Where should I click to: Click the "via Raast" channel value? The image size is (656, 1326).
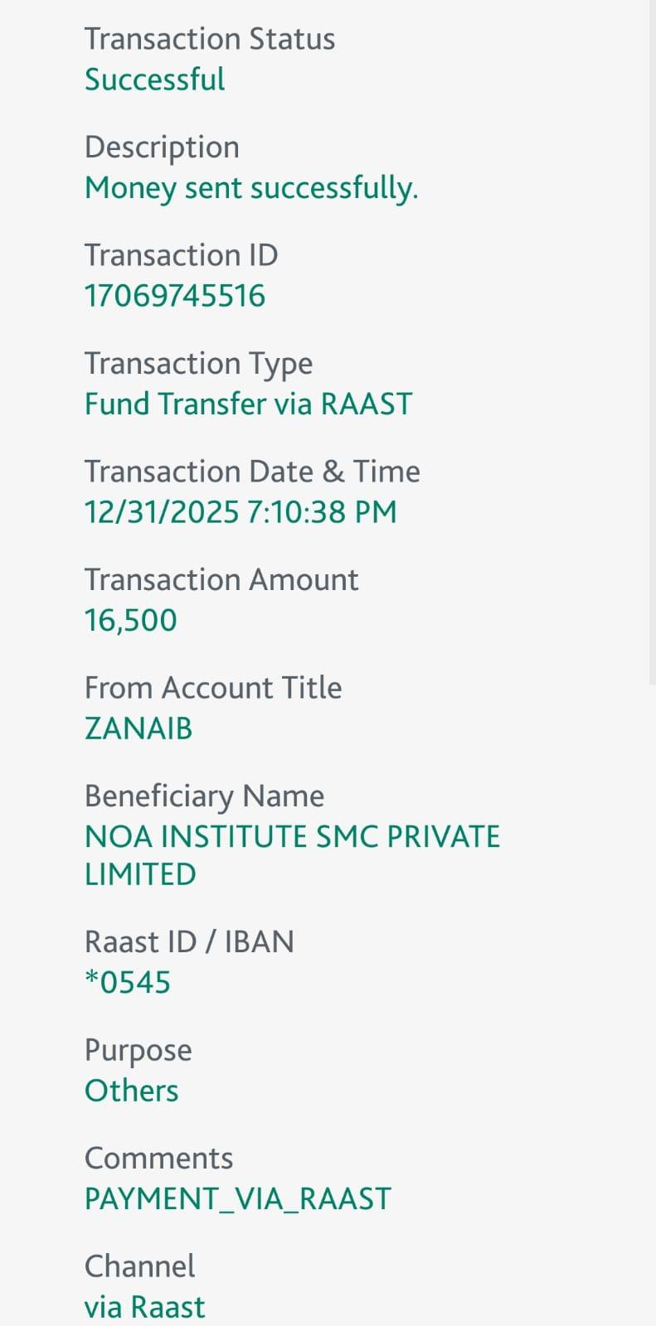tap(145, 1307)
